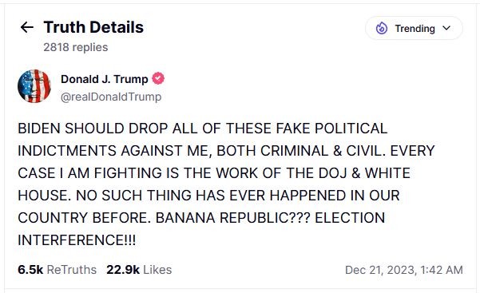Open the flag-painted profile avatar
This screenshot has height=293, width=480.
[34, 86]
